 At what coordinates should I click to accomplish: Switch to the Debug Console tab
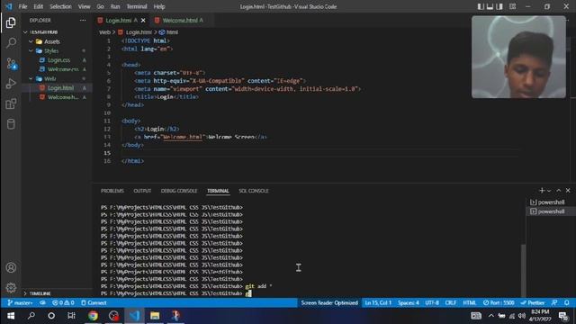click(x=179, y=191)
